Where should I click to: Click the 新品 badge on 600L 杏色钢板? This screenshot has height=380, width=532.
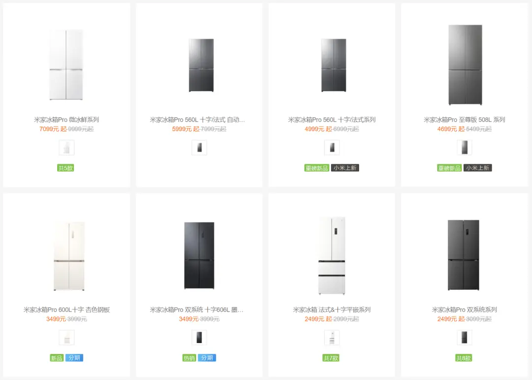tap(57, 358)
